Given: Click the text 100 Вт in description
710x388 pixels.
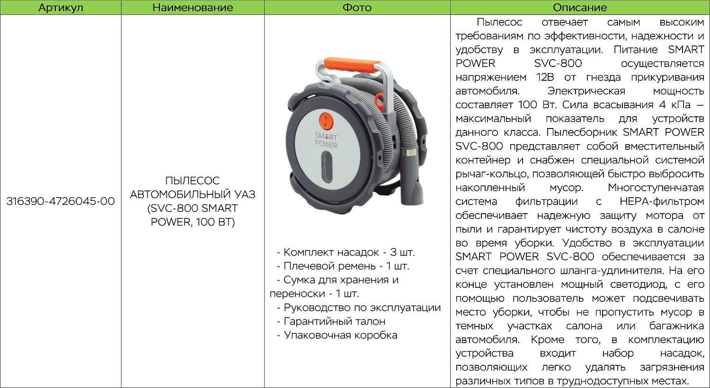Looking at the screenshot, I should pos(537,105).
